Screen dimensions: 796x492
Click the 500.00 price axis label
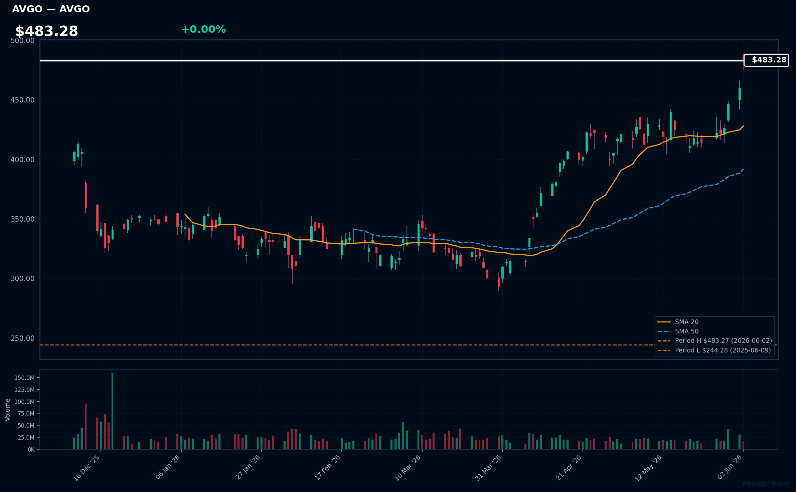point(23,41)
